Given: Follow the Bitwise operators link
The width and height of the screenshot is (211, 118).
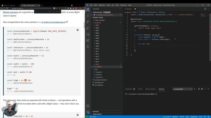Looking at the screenshot, I should [11, 12].
